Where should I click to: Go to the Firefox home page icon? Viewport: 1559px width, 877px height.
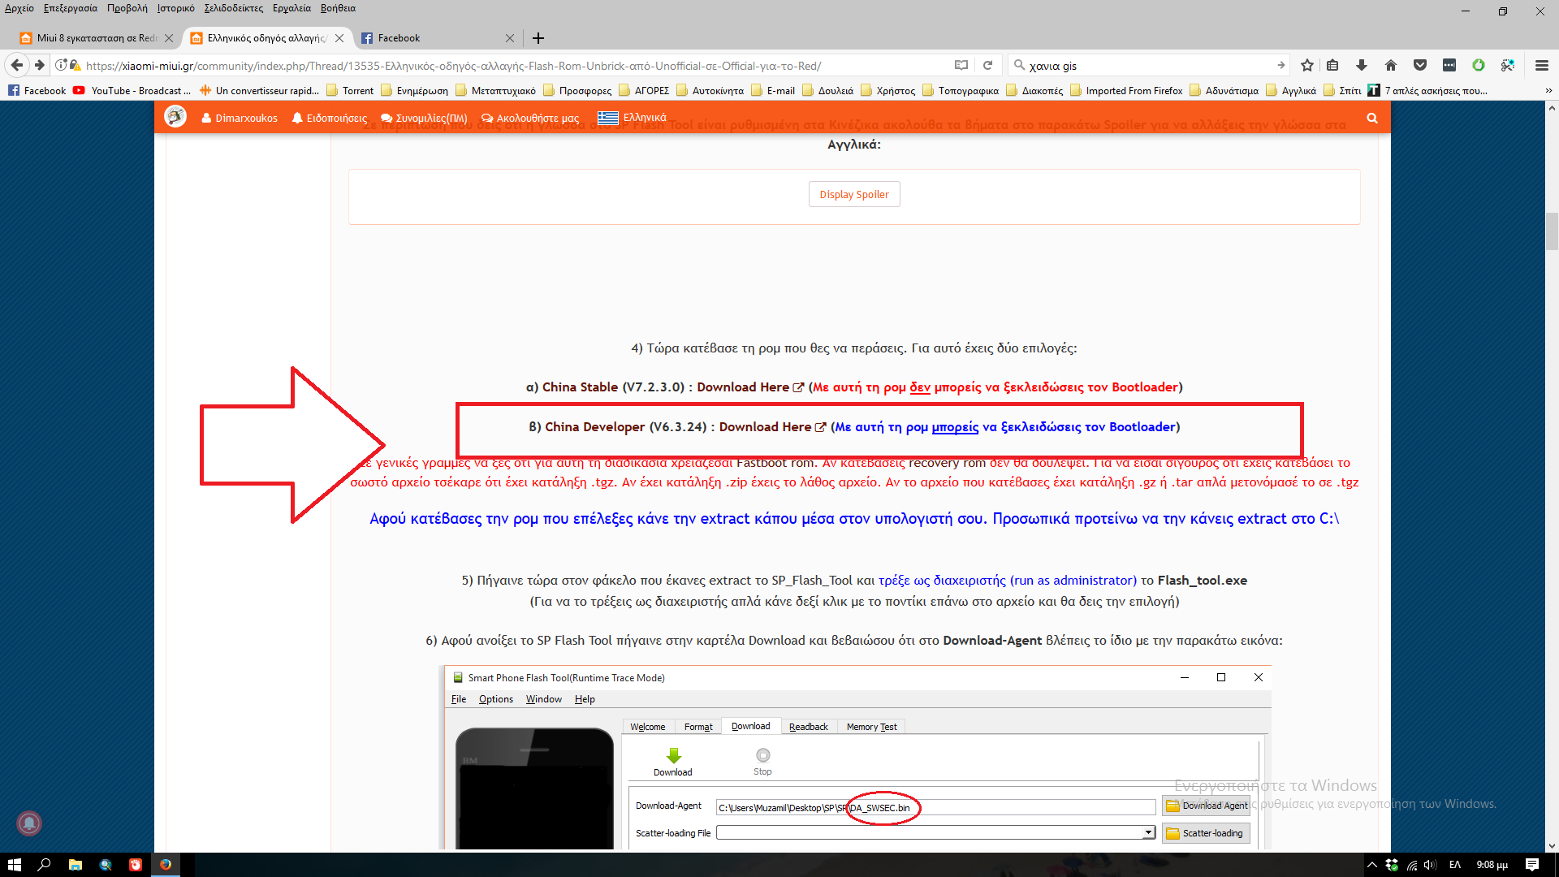point(1391,66)
